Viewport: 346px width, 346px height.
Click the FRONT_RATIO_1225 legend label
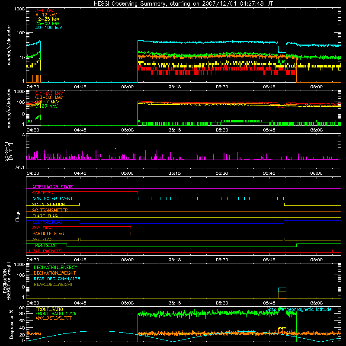(x=56, y=314)
